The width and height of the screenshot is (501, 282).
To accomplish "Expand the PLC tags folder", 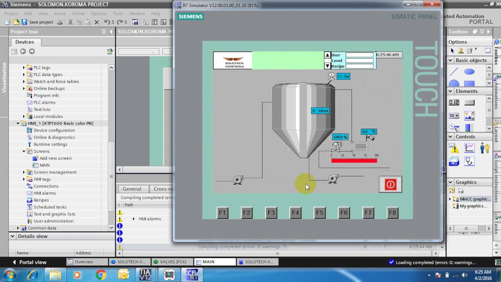I will 23,67.
